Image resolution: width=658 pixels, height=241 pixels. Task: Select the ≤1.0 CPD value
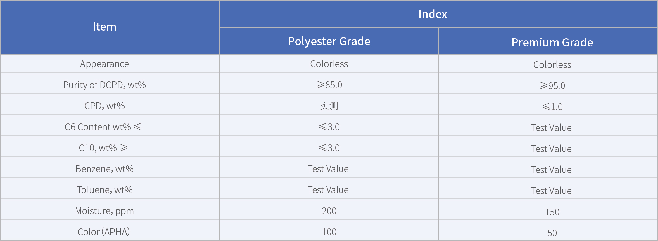tap(552, 106)
